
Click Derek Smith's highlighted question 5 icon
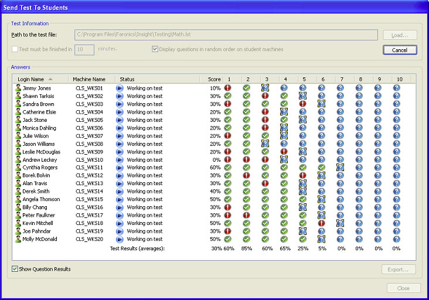(302, 191)
